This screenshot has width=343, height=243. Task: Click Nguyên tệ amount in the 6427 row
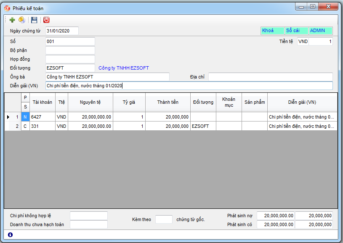pos(90,117)
